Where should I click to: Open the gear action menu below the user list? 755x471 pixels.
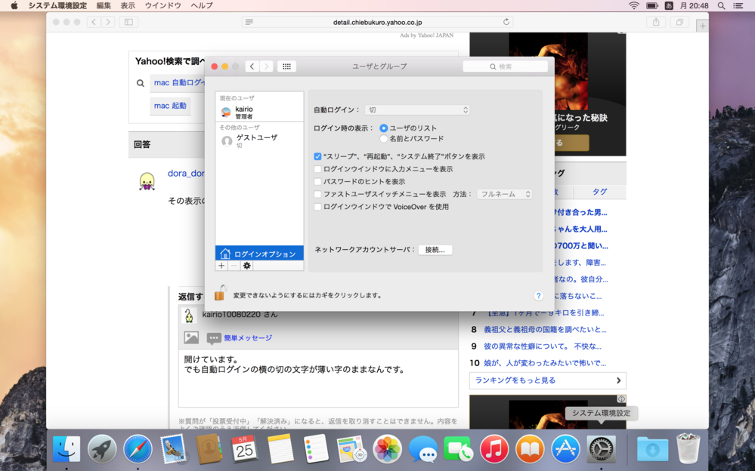[246, 266]
